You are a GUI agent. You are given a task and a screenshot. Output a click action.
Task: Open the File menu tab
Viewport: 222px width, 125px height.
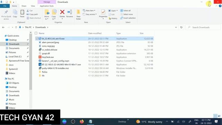pos(5,6)
